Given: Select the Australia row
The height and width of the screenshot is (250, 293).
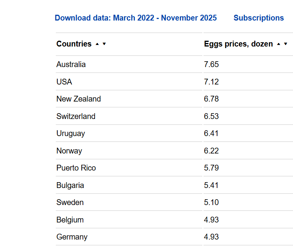Looking at the screenshot, I should point(71,64).
